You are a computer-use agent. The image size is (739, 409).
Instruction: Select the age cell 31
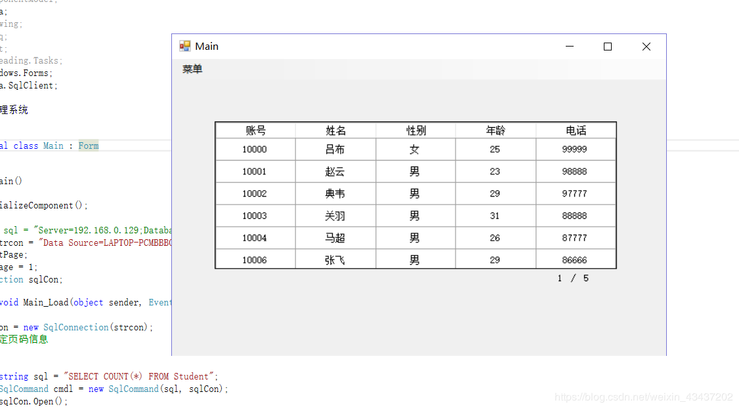496,216
